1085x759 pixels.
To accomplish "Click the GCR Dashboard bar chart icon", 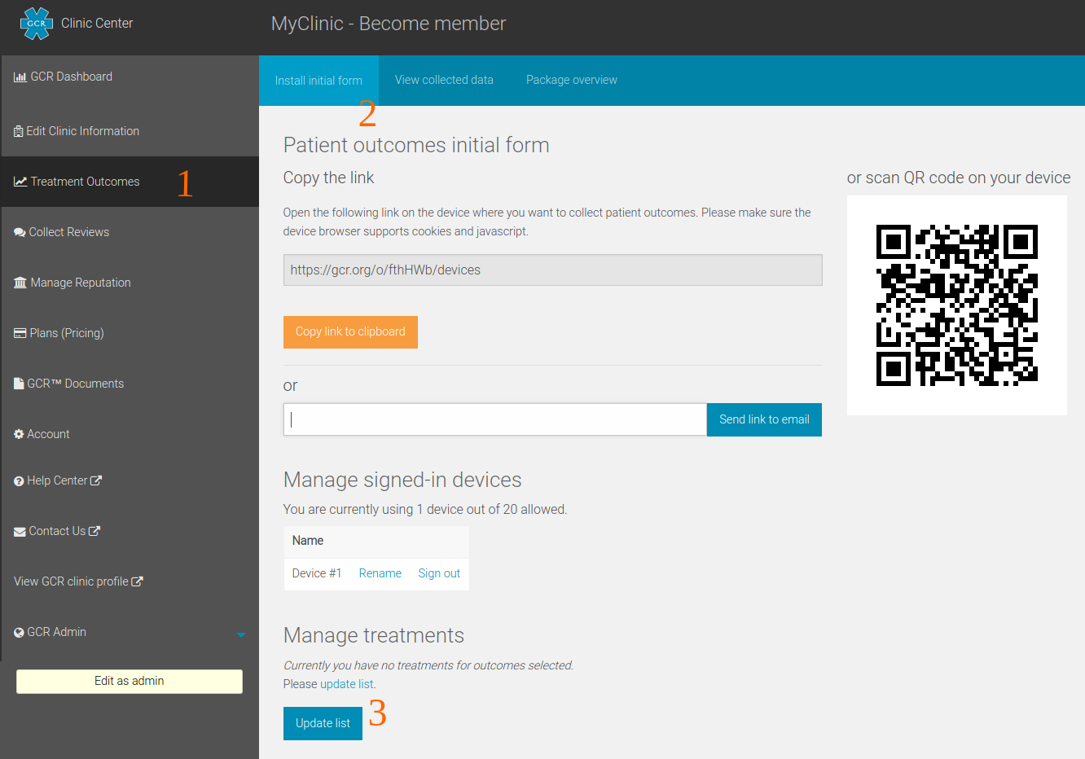I will click(20, 77).
